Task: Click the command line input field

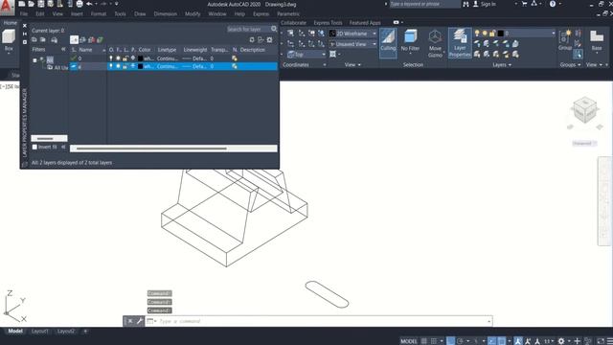Action: click(x=319, y=321)
